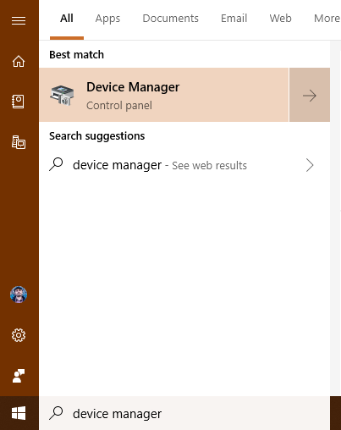Image resolution: width=341 pixels, height=430 pixels.
Task: Expand web results chevron for device manager
Action: [x=310, y=165]
